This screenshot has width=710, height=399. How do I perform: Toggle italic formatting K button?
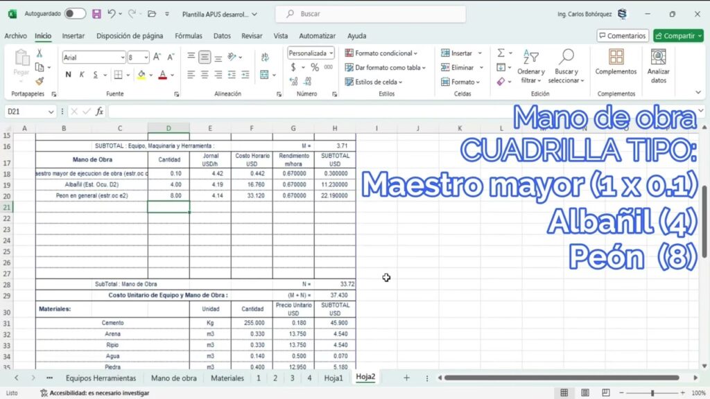tap(83, 75)
